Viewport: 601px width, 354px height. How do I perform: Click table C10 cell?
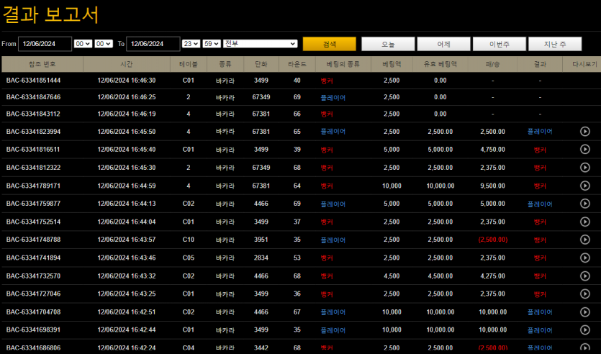(188, 240)
